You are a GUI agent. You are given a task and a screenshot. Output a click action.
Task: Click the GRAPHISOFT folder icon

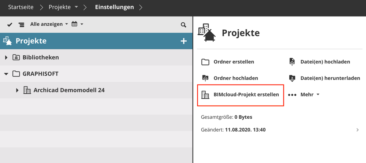(16, 74)
